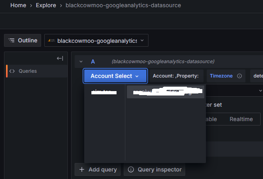
Task: Click the Timezone label
Action: point(221,76)
